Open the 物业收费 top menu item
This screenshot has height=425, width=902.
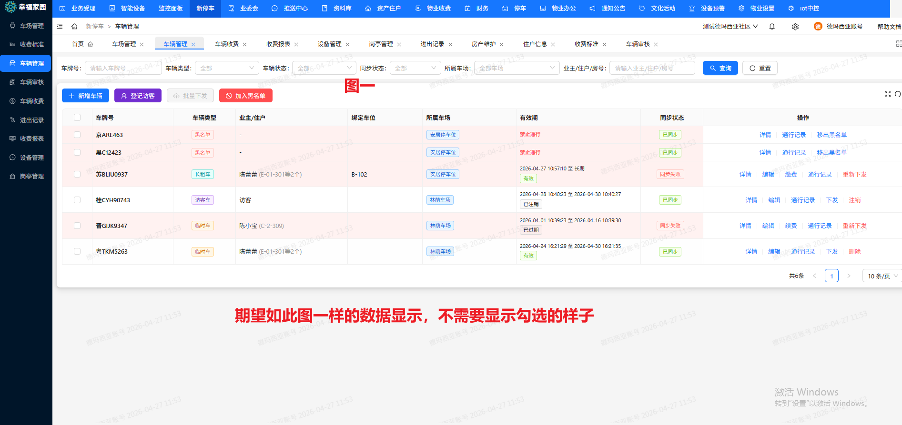point(434,9)
